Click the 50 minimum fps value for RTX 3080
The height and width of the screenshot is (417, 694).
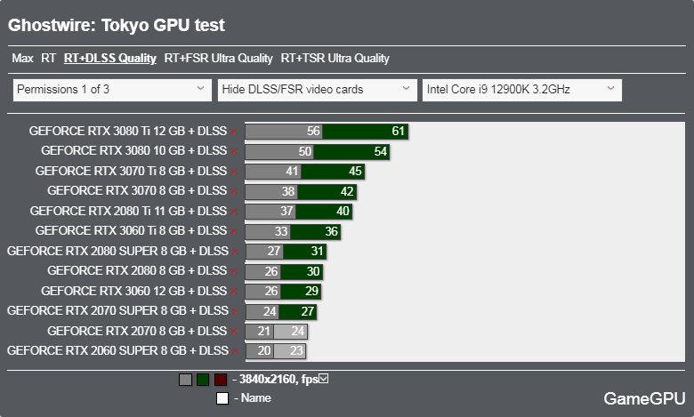tap(304, 152)
